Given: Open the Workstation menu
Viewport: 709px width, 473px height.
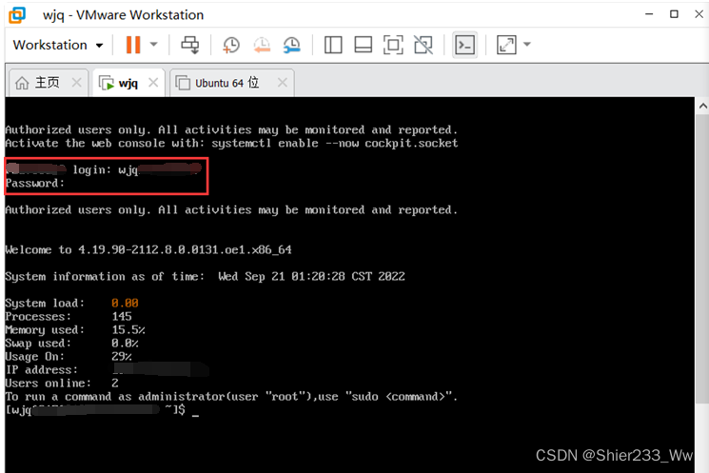Looking at the screenshot, I should [58, 45].
